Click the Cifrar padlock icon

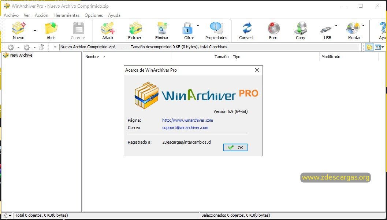187,28
